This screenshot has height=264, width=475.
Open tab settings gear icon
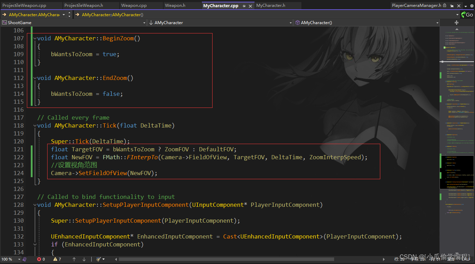coord(472,6)
